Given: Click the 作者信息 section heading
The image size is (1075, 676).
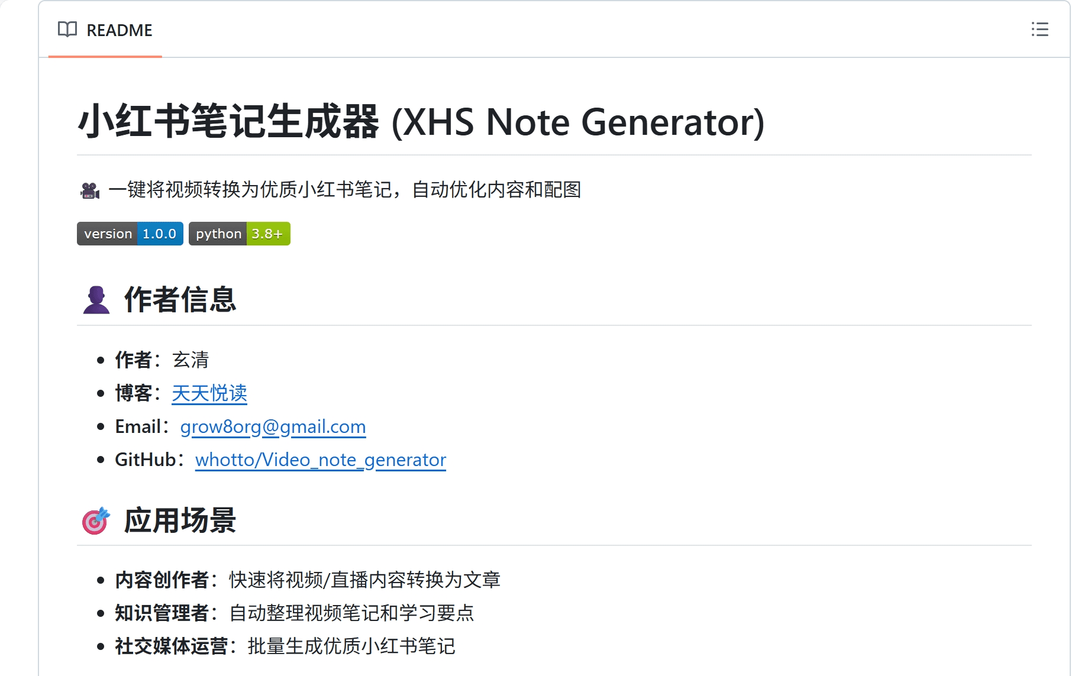Looking at the screenshot, I should pos(180,300).
